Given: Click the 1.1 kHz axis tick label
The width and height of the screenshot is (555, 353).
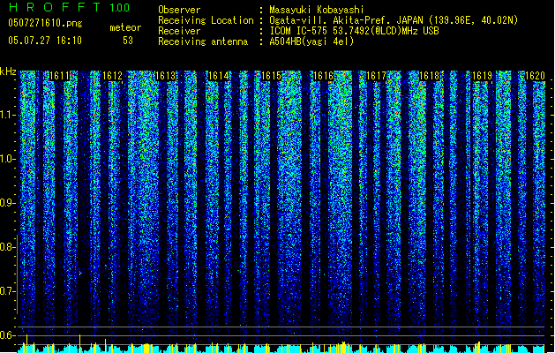Looking at the screenshot, I should click(7, 115).
